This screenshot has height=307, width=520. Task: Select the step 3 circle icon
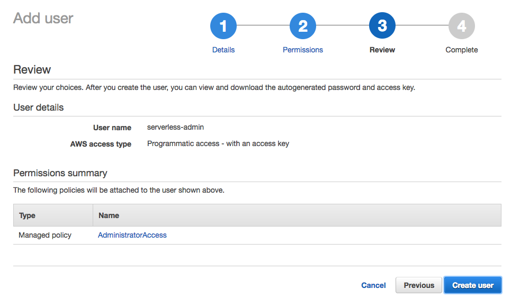(x=382, y=26)
